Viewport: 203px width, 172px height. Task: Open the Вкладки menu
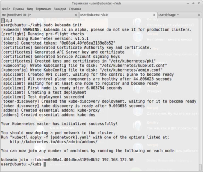[60, 9]
